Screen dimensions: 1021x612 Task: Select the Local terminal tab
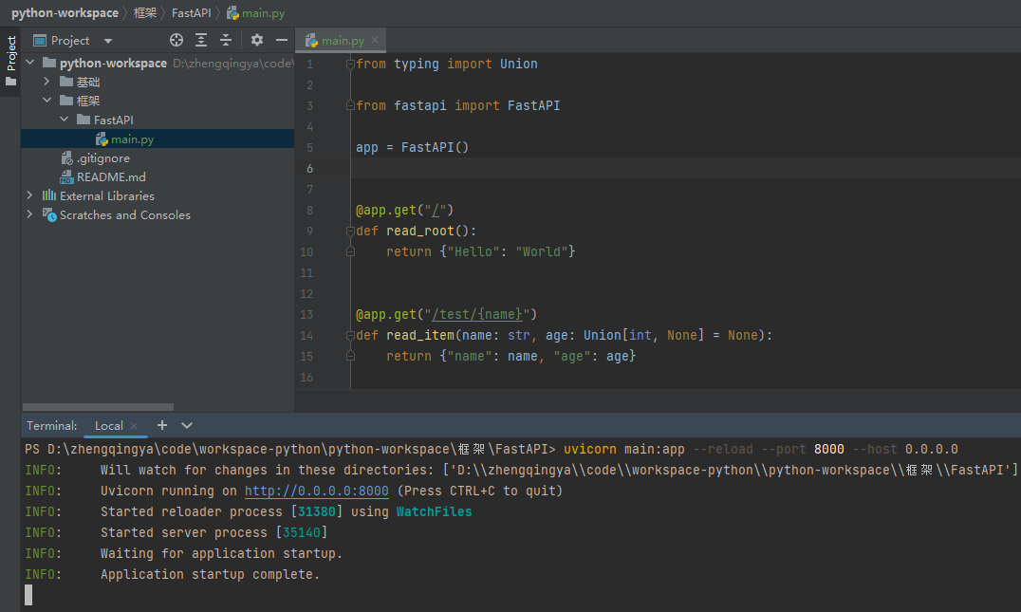(x=108, y=426)
